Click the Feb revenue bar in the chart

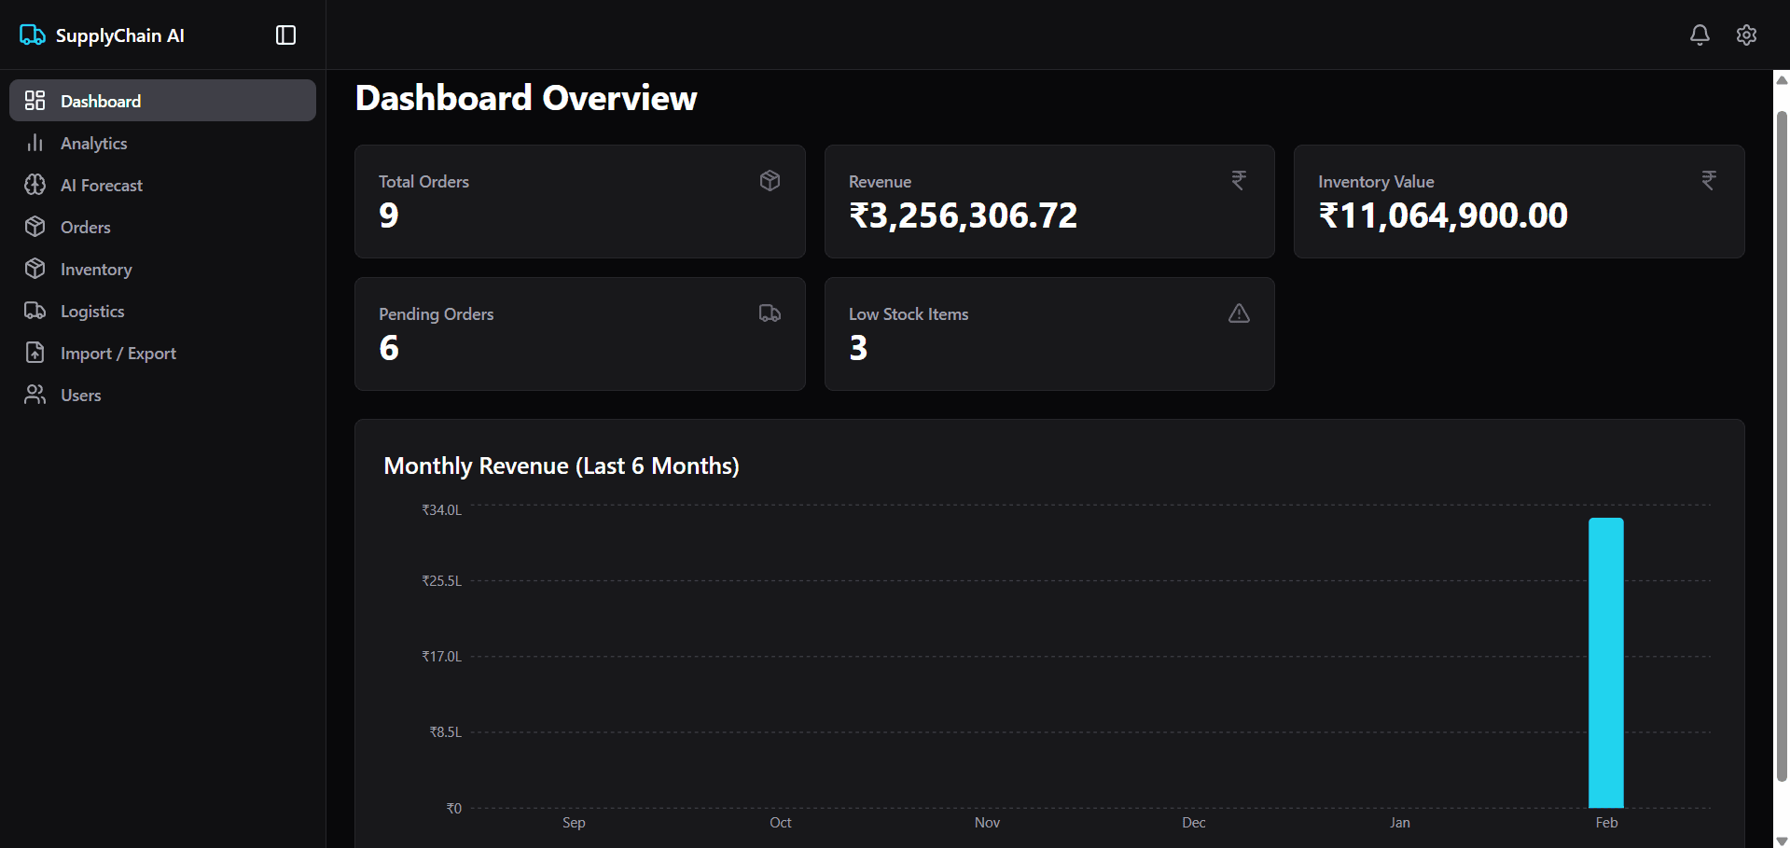1606,662
